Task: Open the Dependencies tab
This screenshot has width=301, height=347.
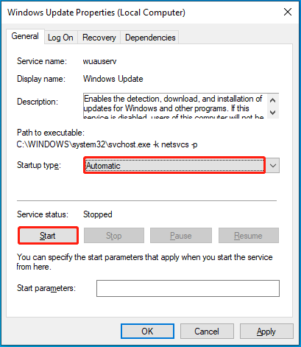Action: [x=150, y=38]
